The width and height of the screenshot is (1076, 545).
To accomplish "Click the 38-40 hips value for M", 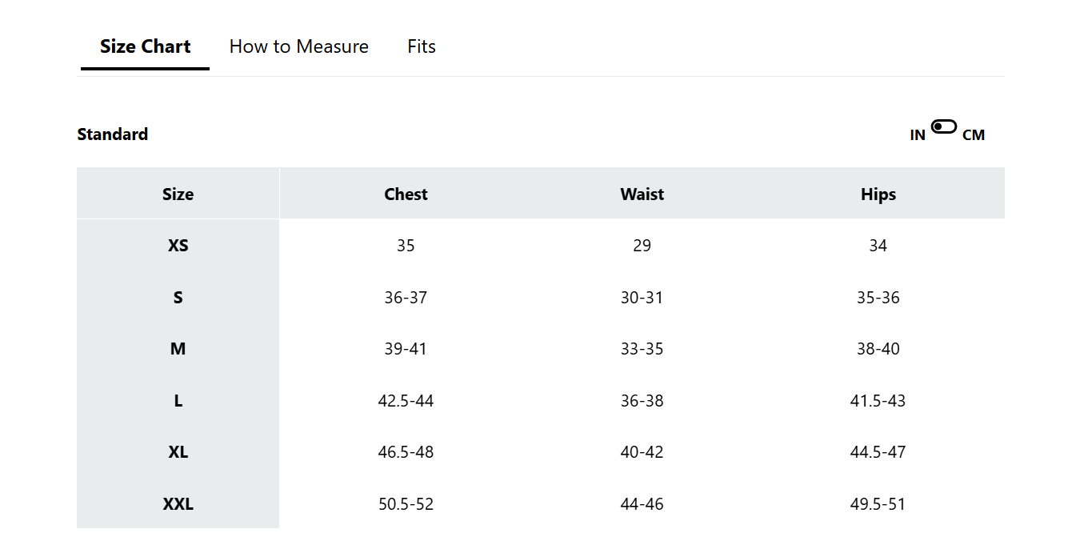I will point(878,349).
